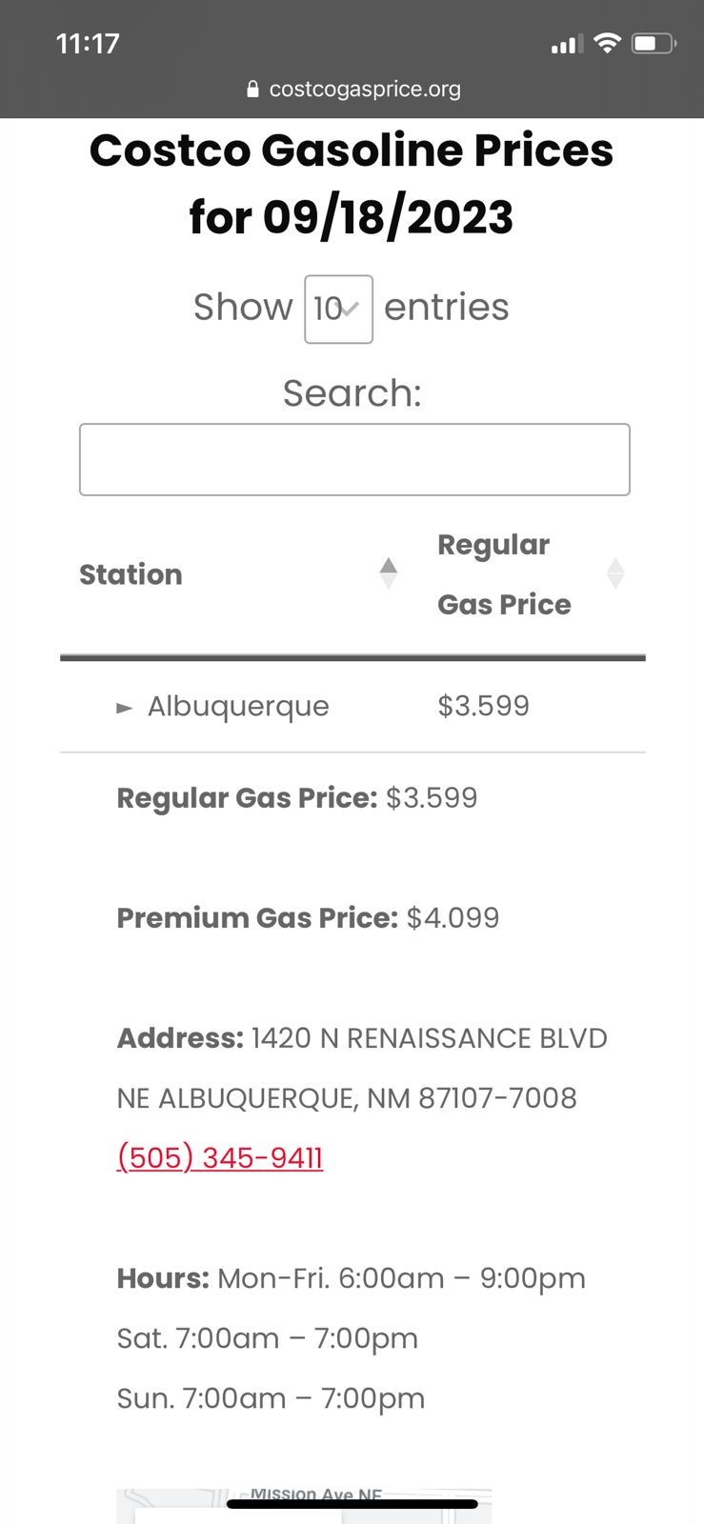Screen dimensions: 704x1524
Task: Tap the lock icon in address bar
Action: tap(252, 90)
